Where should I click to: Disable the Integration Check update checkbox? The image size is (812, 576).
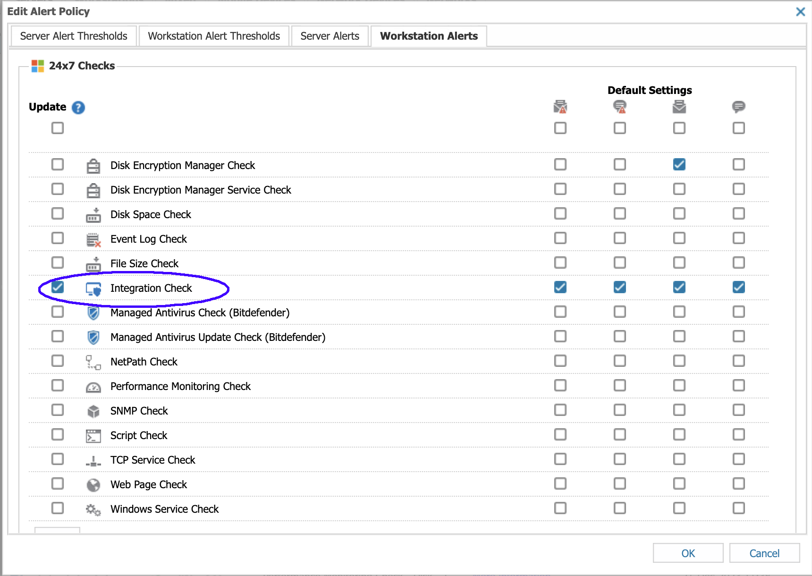tap(57, 287)
